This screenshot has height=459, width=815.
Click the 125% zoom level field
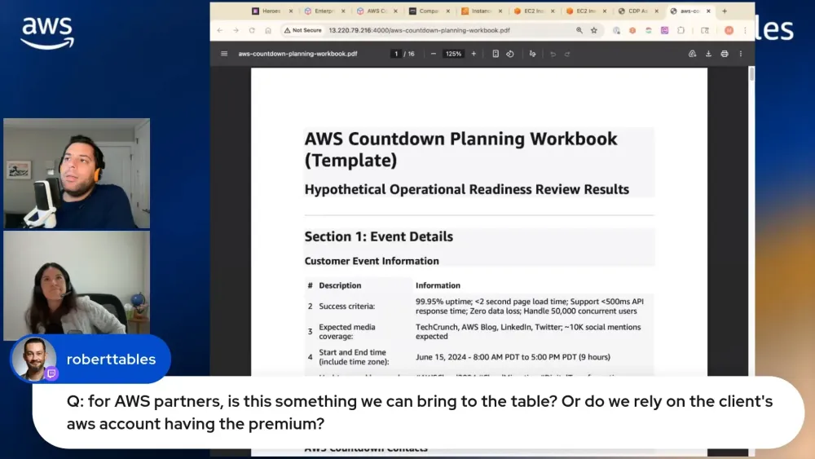point(453,54)
